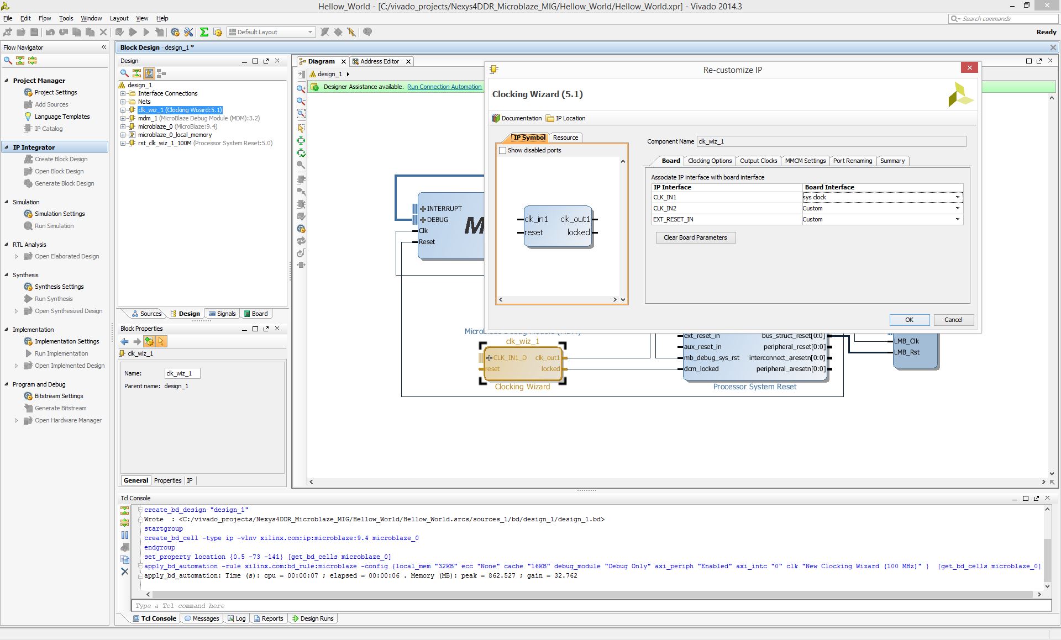This screenshot has height=640, width=1061.
Task: Click the search icon in Flow Navigator
Action: (x=8, y=60)
